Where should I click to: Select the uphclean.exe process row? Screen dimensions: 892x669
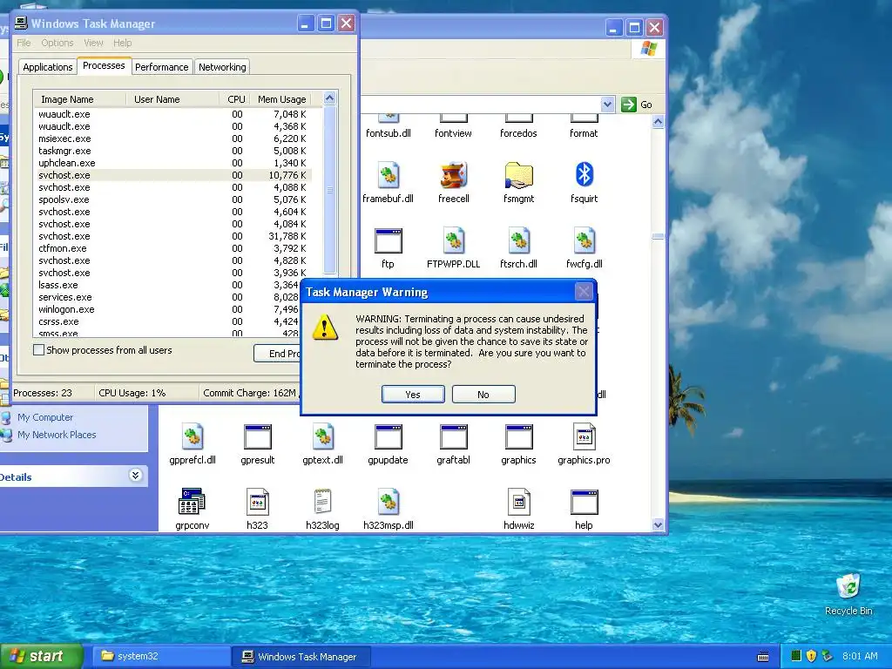(174, 163)
